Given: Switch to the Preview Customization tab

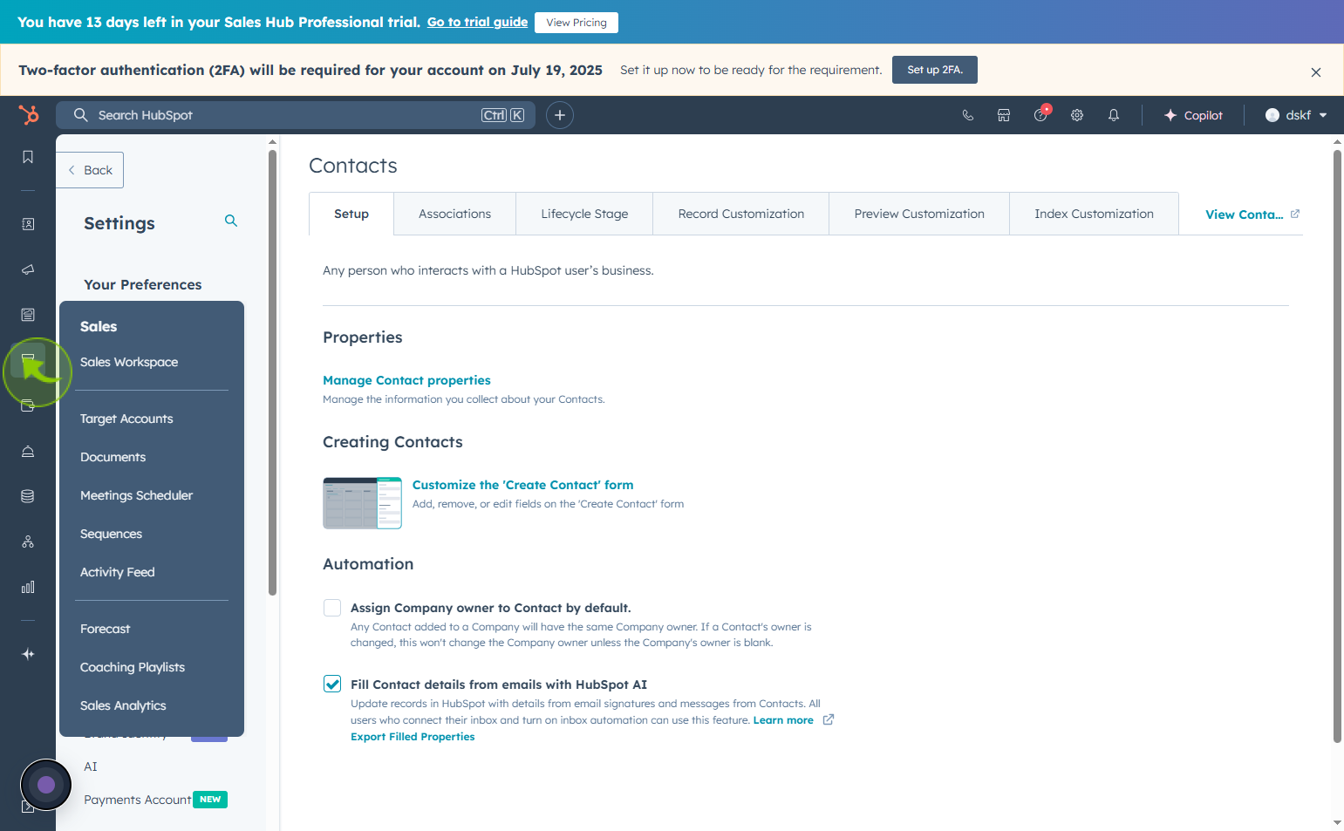Looking at the screenshot, I should tap(919, 214).
